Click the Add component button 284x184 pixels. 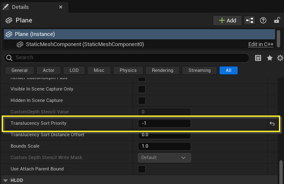pos(227,20)
